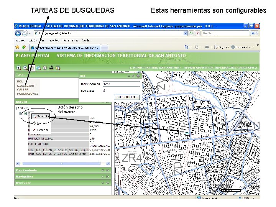276x207 pixels.
Task: Open the Ver menu
Action: click(x=42, y=40)
